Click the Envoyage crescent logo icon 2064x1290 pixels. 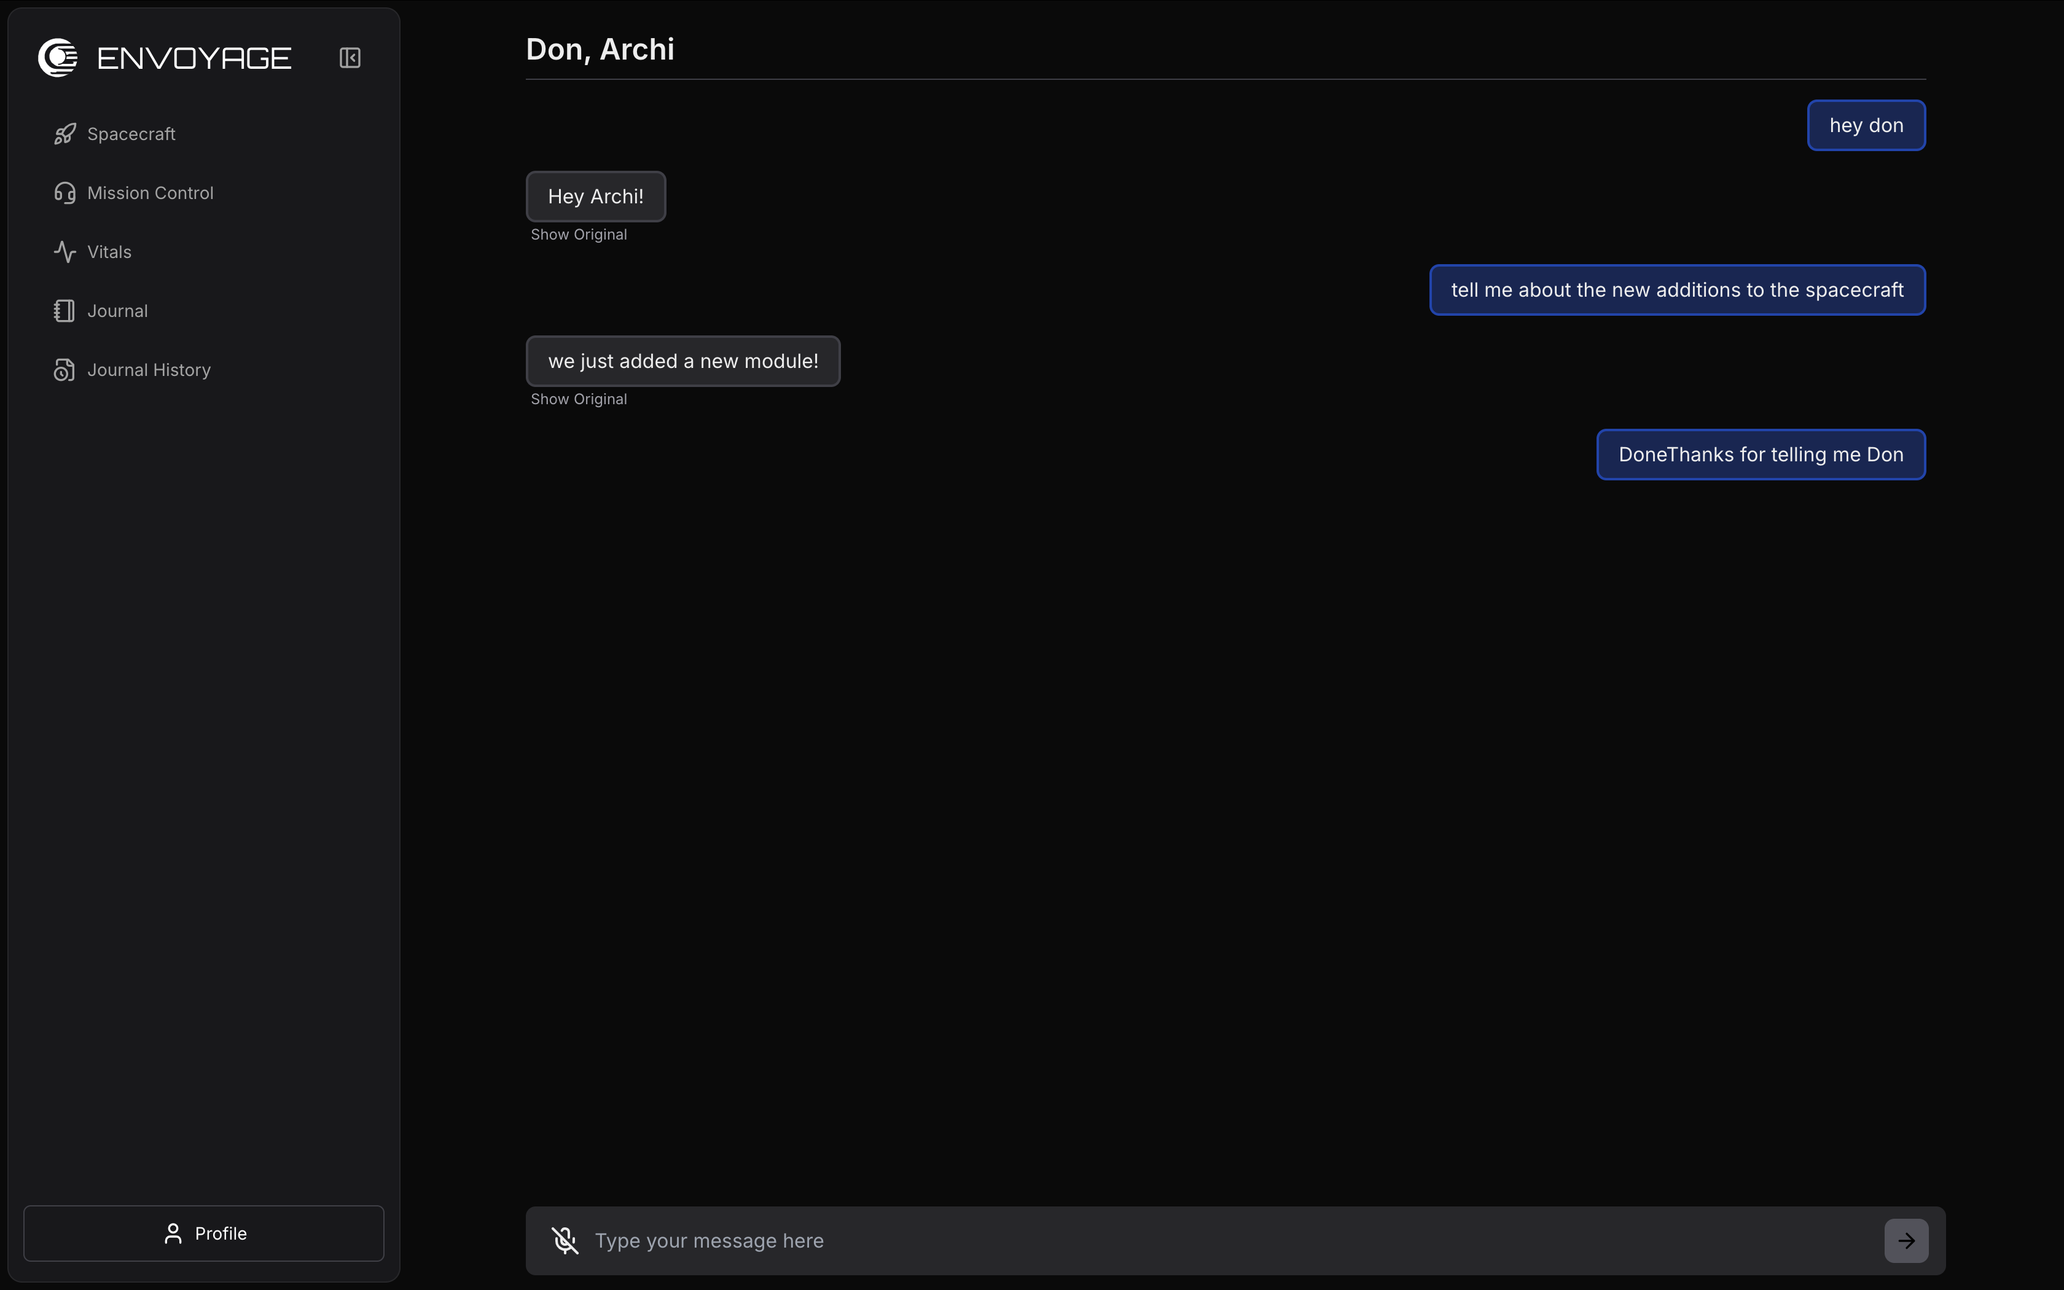click(x=58, y=58)
